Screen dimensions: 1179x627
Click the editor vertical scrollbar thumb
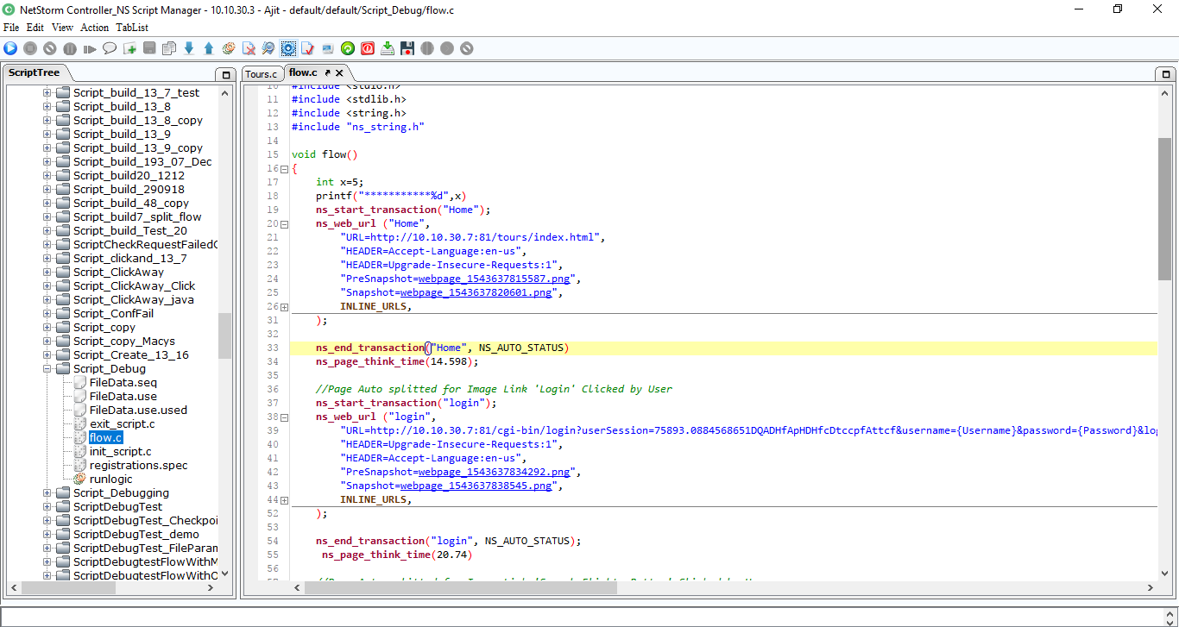[x=1164, y=209]
